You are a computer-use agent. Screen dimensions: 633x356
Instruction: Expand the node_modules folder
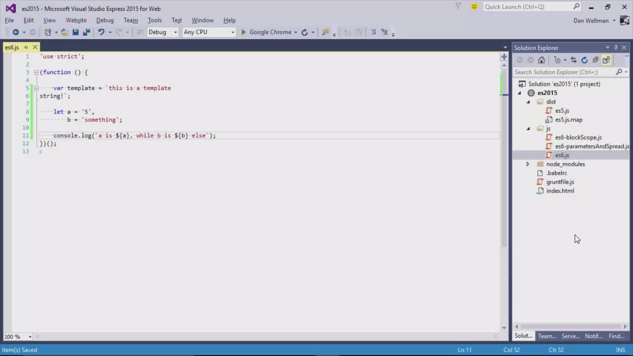528,164
